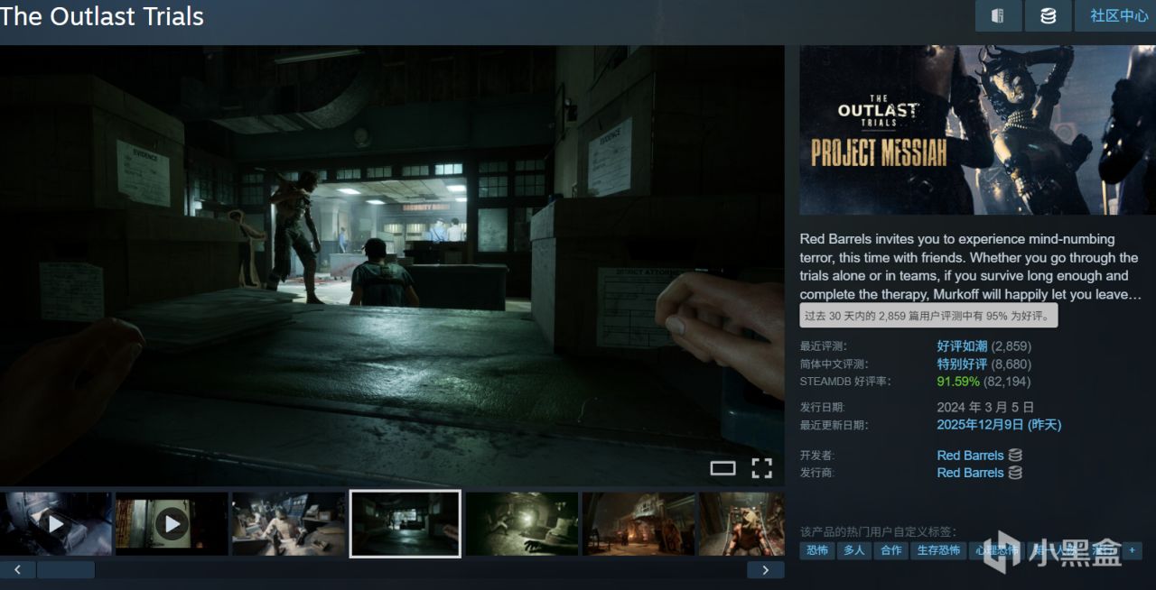Select the 心理恐怖 tag
The image size is (1156, 590).
tap(997, 550)
